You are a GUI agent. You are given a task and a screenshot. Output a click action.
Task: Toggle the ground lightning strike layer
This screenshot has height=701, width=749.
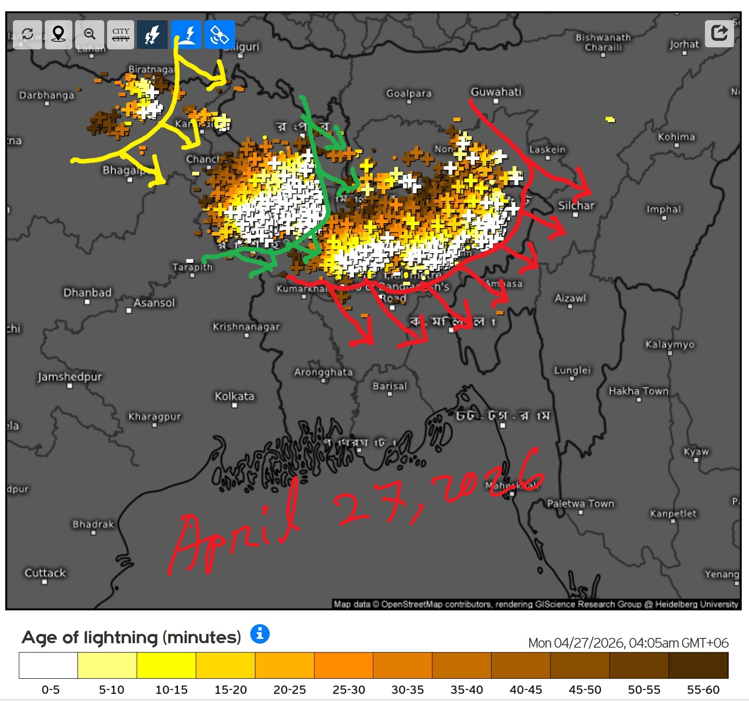tap(186, 34)
